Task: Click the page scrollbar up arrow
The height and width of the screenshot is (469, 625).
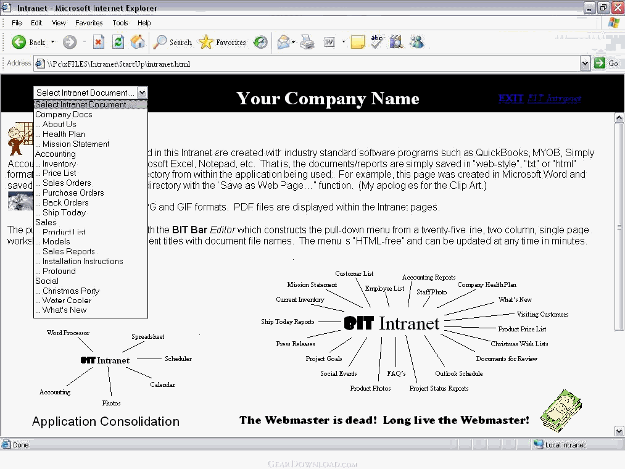Action: tap(619, 118)
